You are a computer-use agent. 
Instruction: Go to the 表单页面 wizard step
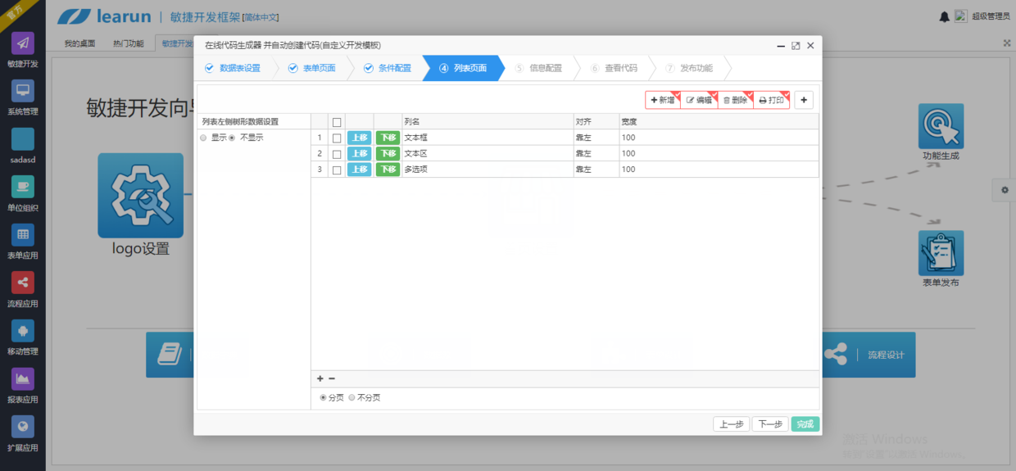click(311, 68)
